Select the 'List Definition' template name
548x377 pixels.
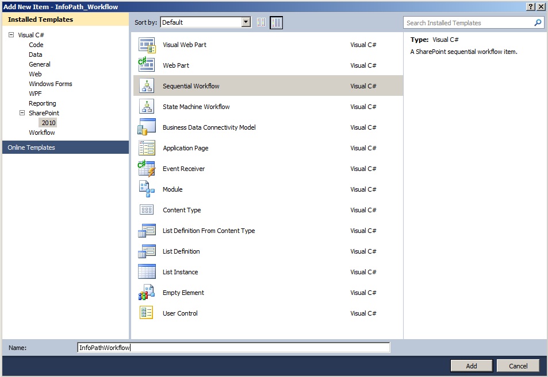(181, 251)
